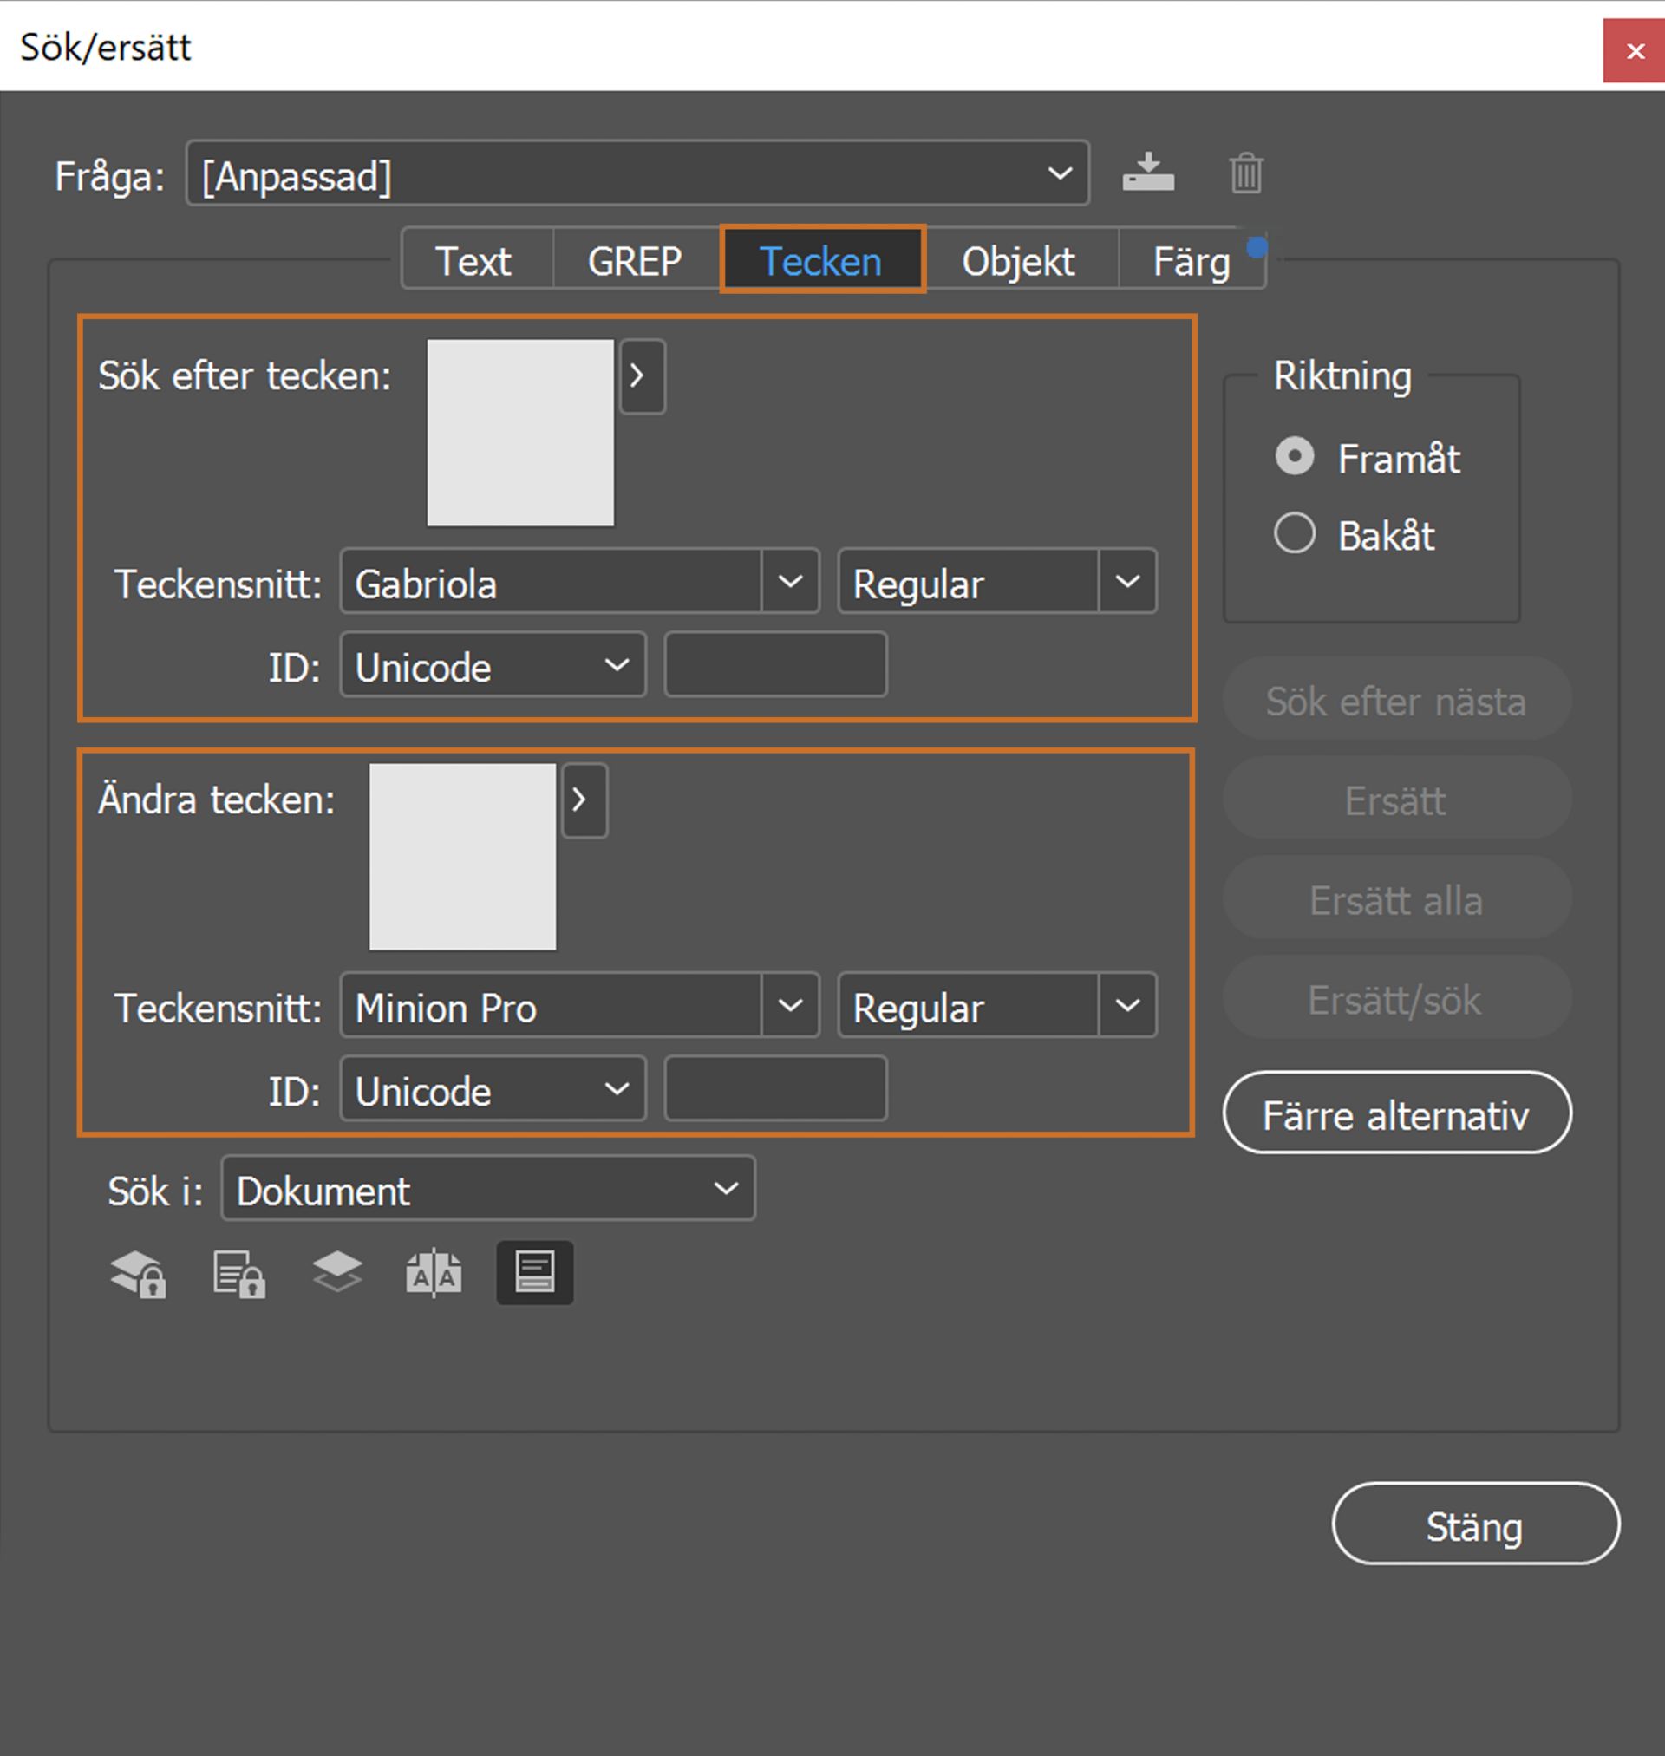Click the delete query trash icon

[x=1245, y=173]
